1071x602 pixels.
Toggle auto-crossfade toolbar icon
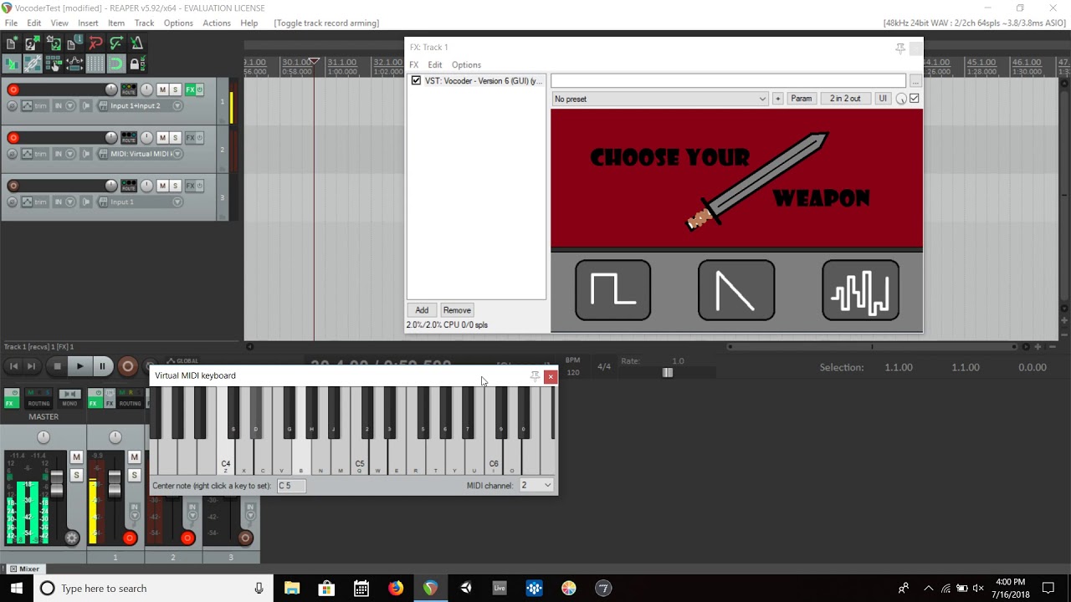click(x=12, y=64)
